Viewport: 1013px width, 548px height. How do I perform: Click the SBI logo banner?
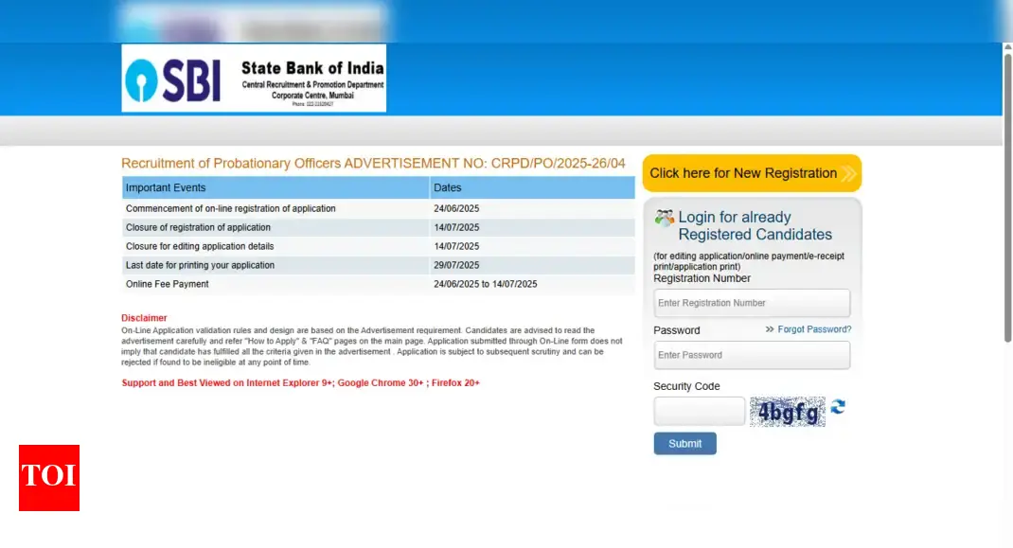tap(254, 79)
